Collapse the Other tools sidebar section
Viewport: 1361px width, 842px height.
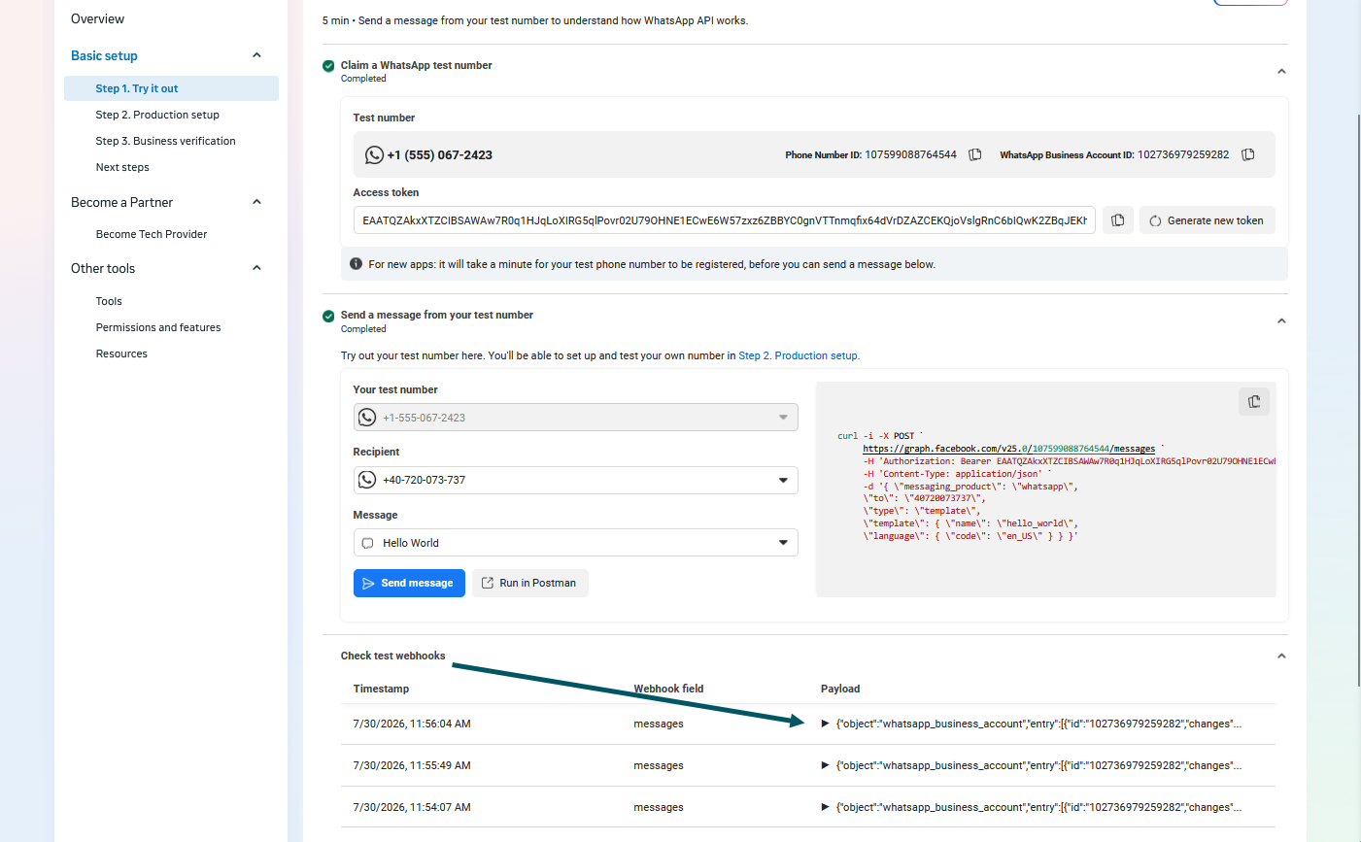point(257,268)
